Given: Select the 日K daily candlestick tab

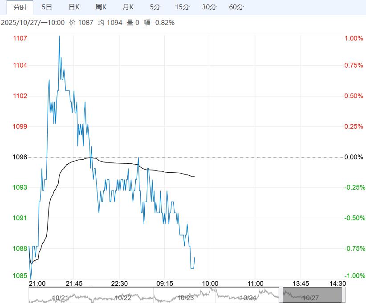Looking at the screenshot, I should (74, 7).
